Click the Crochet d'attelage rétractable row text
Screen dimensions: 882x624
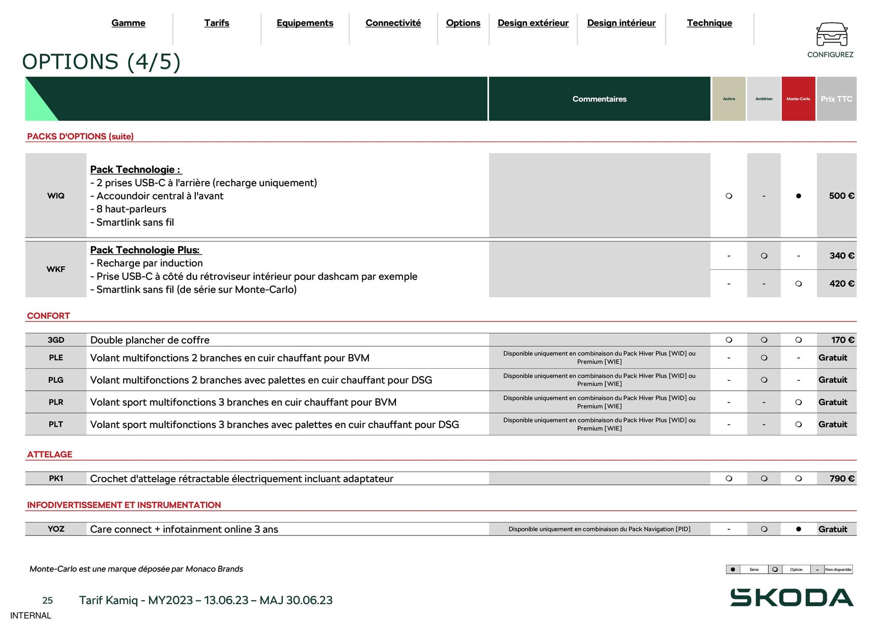242,478
